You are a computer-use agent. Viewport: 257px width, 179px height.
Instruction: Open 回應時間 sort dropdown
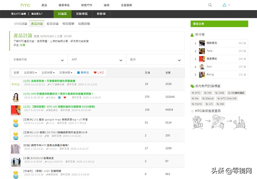point(66,72)
